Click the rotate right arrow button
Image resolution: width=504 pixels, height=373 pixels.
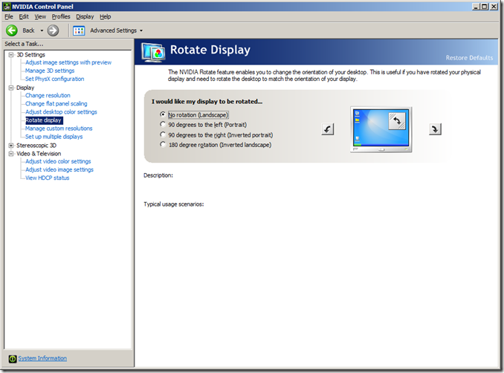(x=435, y=129)
